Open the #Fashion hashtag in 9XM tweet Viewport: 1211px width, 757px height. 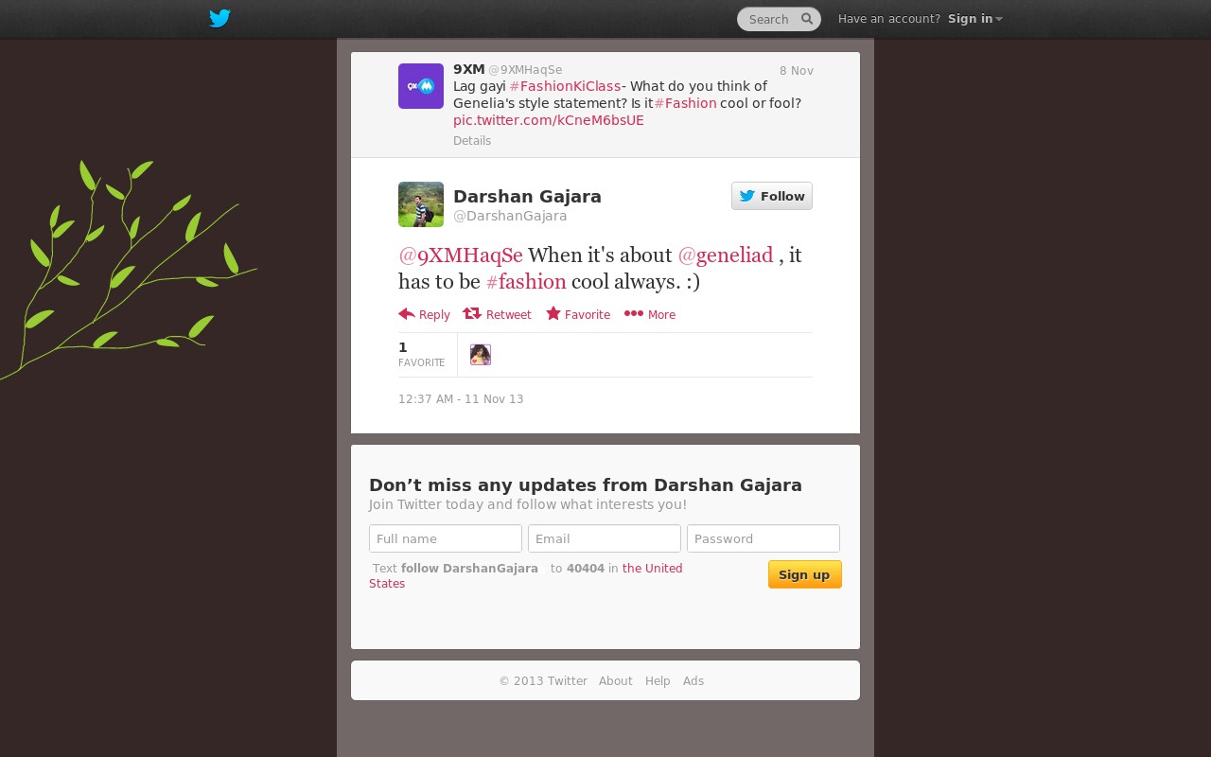tap(685, 103)
